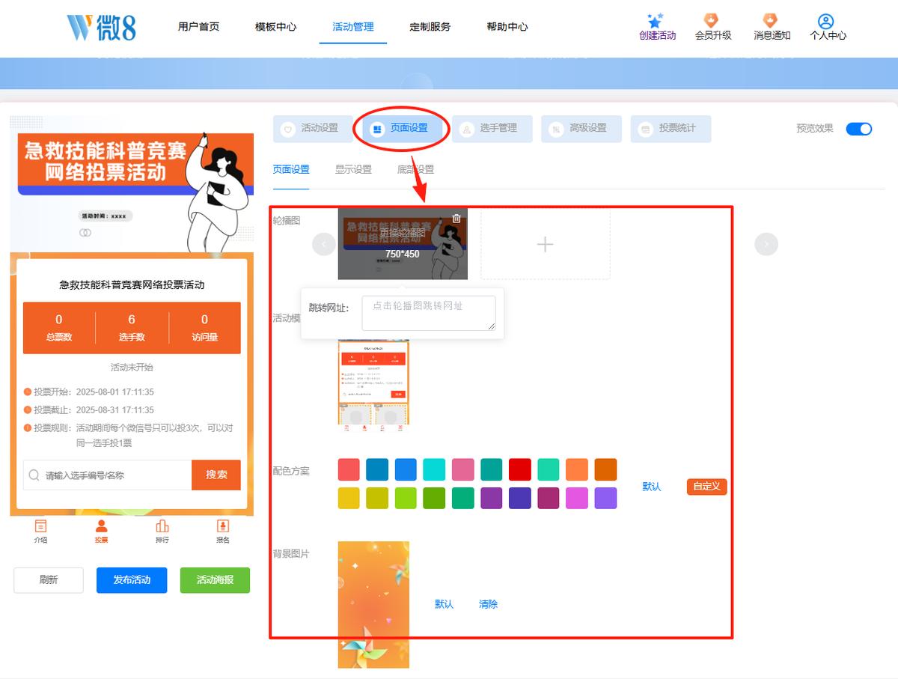898x679 pixels.
Task: Open 活动管理 in the top navigation
Action: pyautogui.click(x=353, y=27)
